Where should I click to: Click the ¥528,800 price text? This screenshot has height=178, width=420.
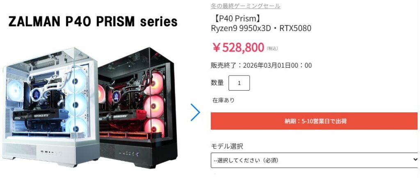click(238, 48)
